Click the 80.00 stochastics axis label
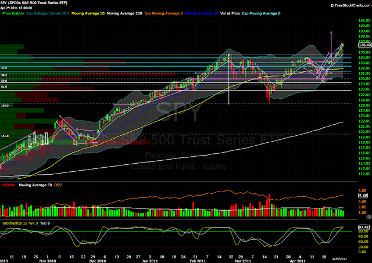Screen dimensions: 372x263 pyautogui.click(x=363, y=231)
